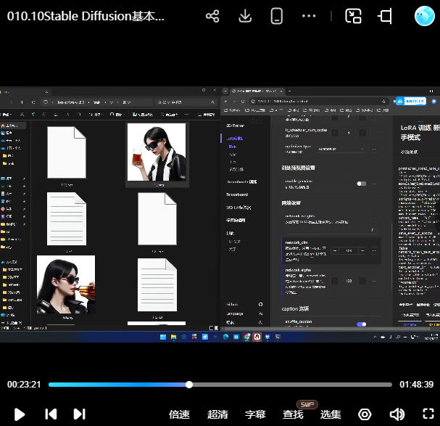Enter fullscreen mode

(x=428, y=414)
